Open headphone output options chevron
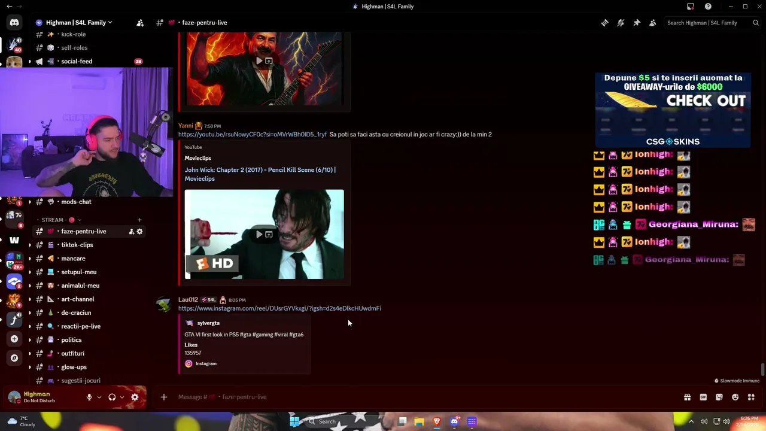Viewport: 766px width, 431px height. [122, 397]
